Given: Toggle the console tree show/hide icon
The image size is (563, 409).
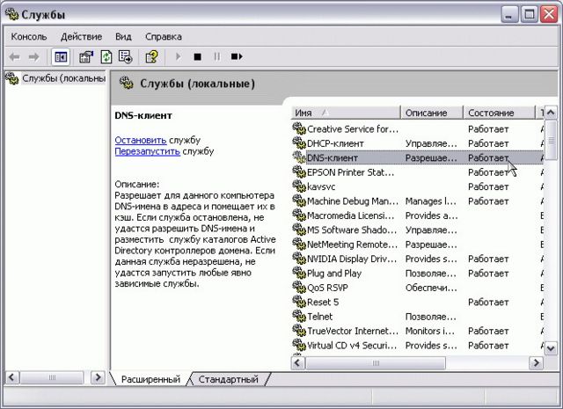Looking at the screenshot, I should tap(61, 57).
